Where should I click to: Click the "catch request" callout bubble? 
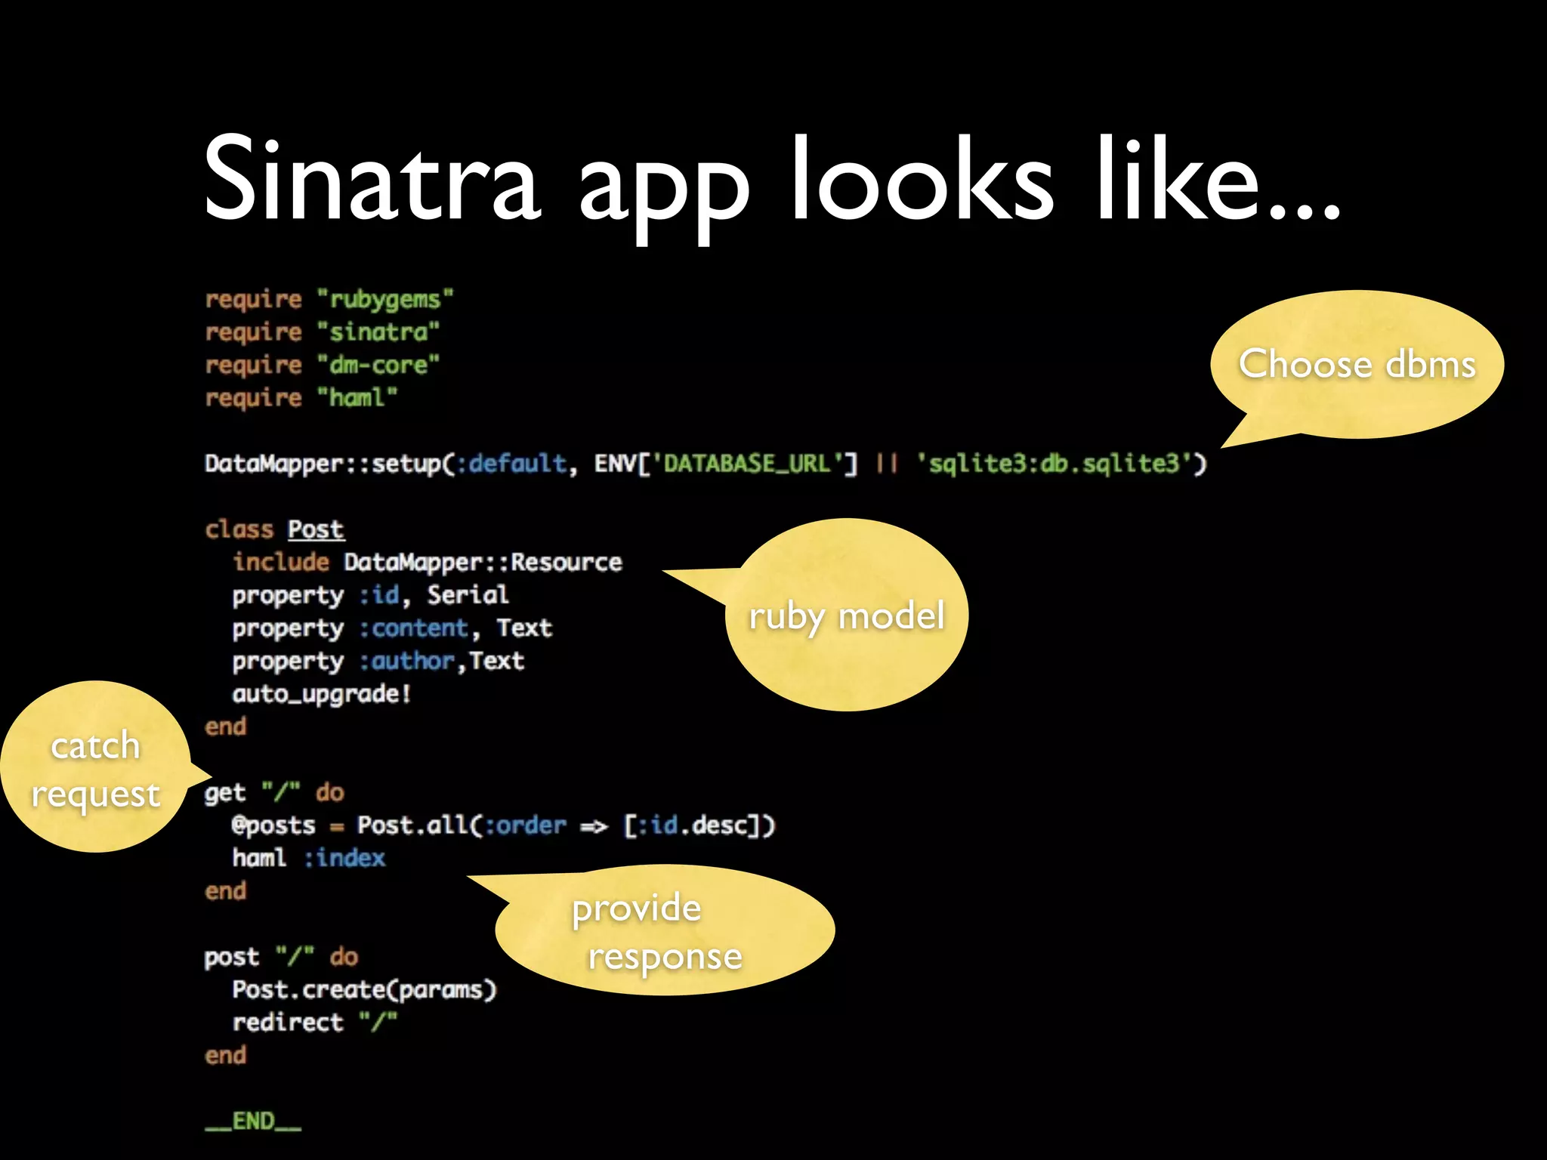[x=95, y=767]
